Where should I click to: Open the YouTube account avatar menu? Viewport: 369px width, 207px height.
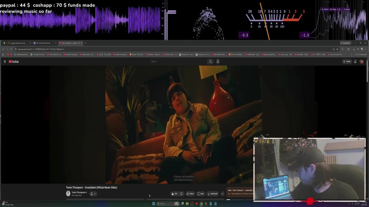pos(362,62)
